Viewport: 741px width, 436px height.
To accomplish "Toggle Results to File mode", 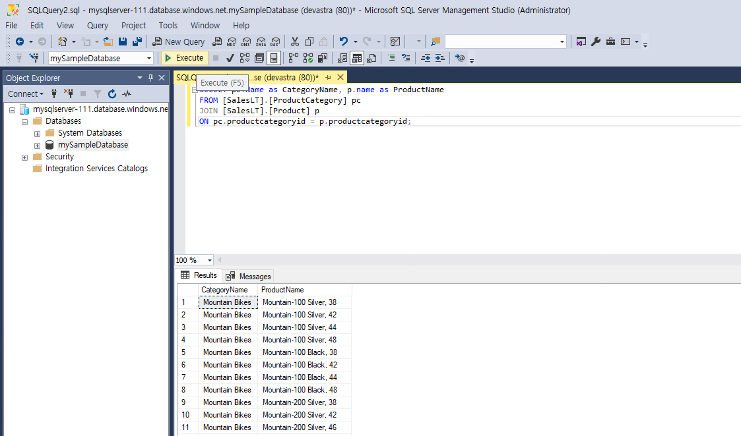I will tap(371, 58).
